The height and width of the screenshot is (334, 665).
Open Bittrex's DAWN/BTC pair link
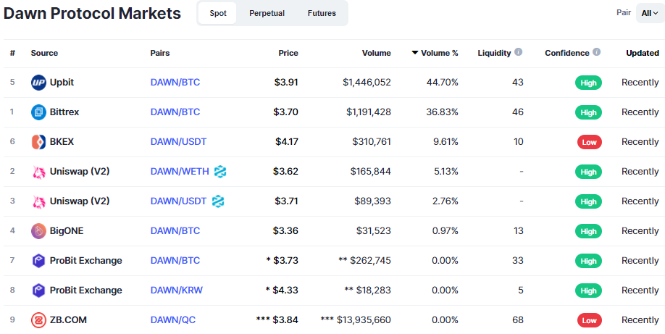point(175,112)
